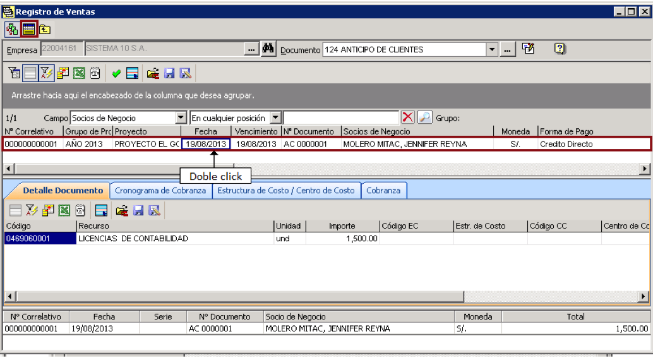This screenshot has height=358, width=653.
Task: Expand the Campo Socios de Negocio dropdown
Action: coord(181,118)
